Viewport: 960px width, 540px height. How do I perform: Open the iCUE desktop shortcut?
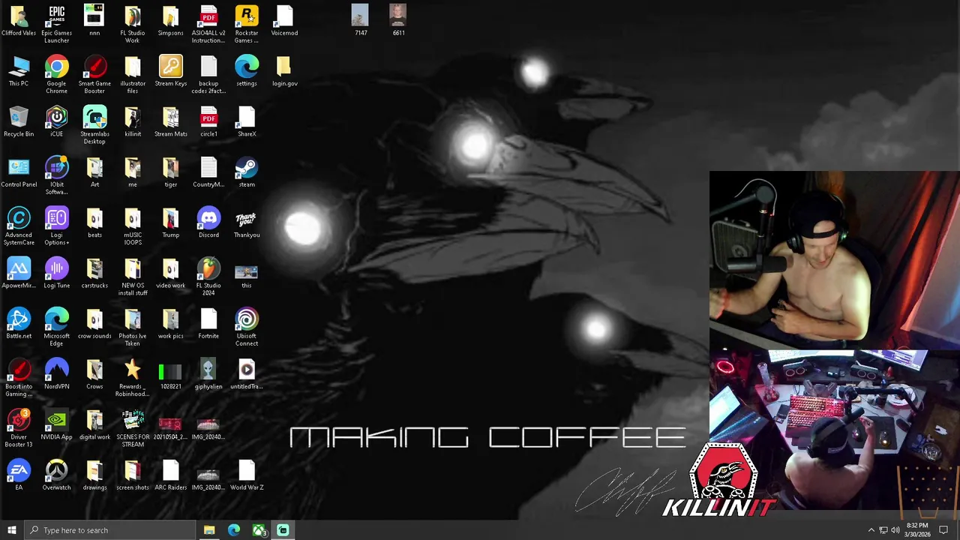pos(56,121)
